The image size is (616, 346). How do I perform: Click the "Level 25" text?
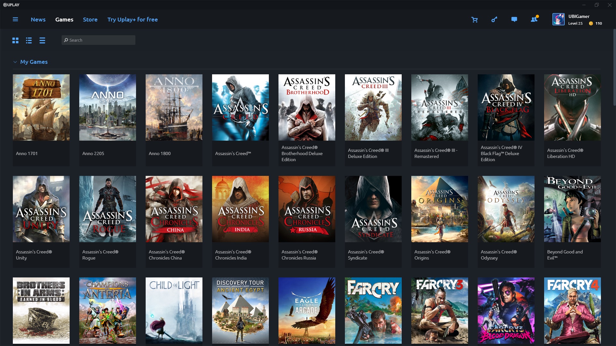click(x=575, y=23)
